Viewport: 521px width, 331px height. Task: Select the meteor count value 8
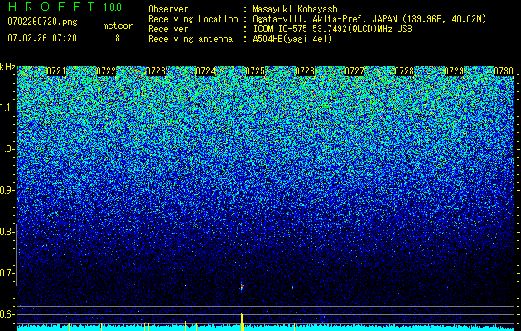[118, 38]
